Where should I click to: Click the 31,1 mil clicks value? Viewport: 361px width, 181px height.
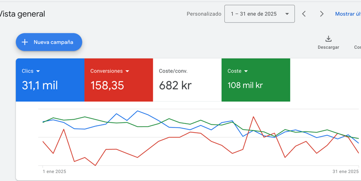(x=40, y=85)
